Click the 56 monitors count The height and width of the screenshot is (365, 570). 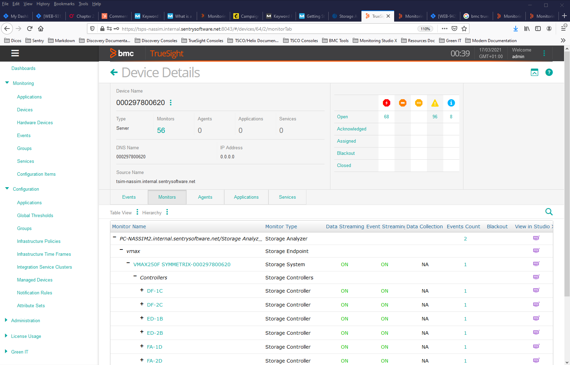point(161,130)
